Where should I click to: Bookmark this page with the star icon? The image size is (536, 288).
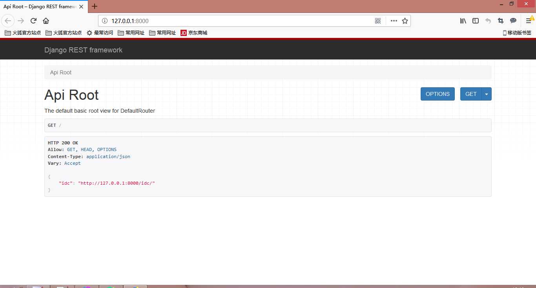[x=405, y=21]
